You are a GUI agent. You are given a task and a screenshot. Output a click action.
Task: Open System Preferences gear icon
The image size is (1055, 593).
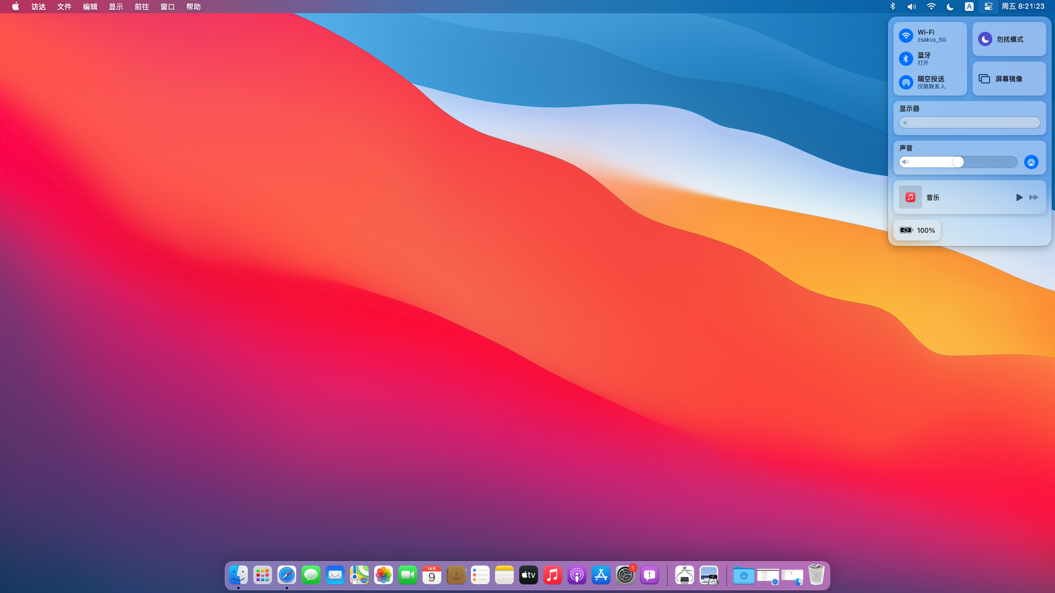coord(625,575)
